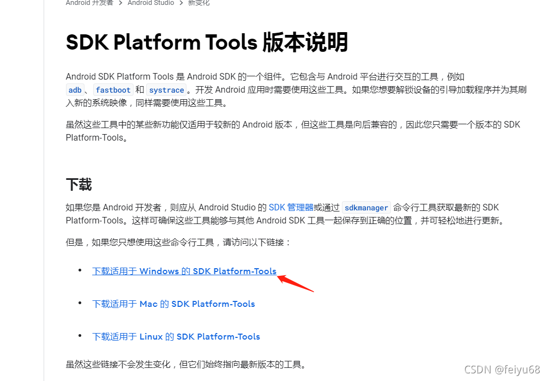The image size is (548, 381).
Task: Open the Mac SDK Platform-Tools download link
Action: tap(173, 304)
